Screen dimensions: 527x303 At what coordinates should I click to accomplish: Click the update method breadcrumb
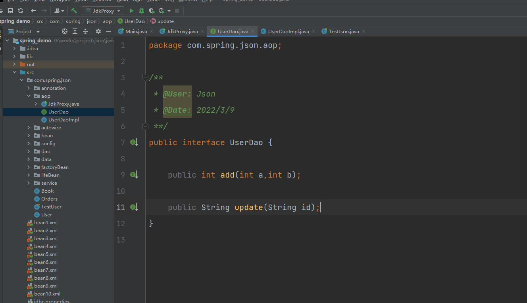(x=162, y=21)
